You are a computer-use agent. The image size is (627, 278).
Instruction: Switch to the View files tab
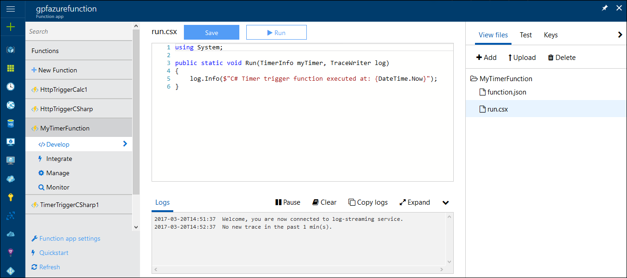point(493,35)
